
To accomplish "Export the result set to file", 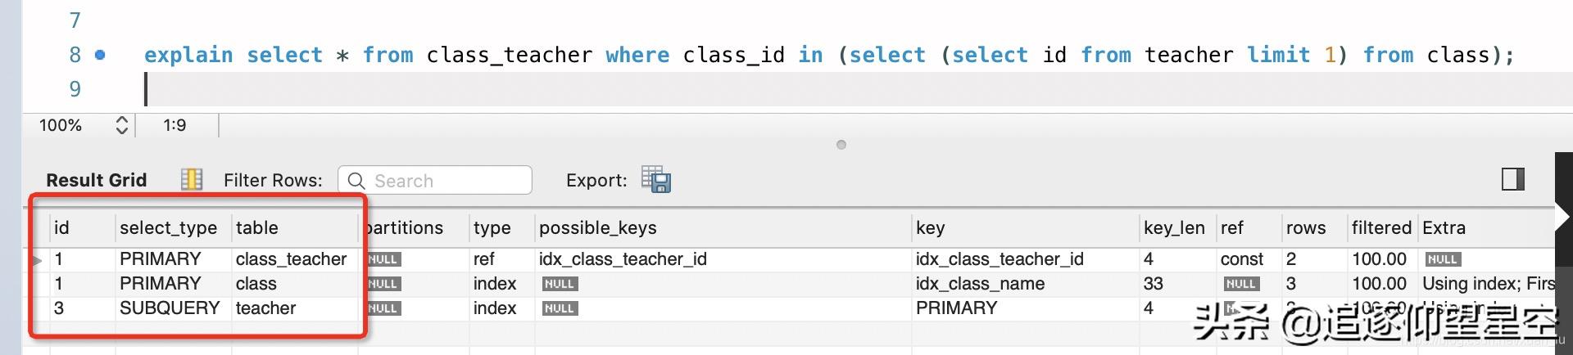I will click(655, 179).
